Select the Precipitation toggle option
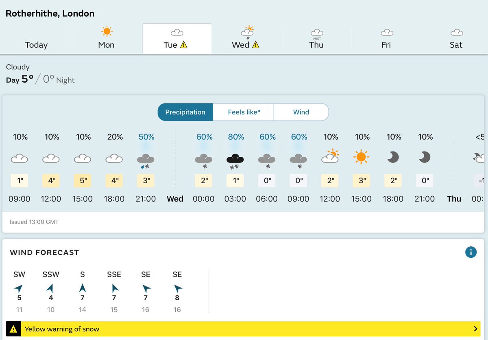 (x=185, y=112)
